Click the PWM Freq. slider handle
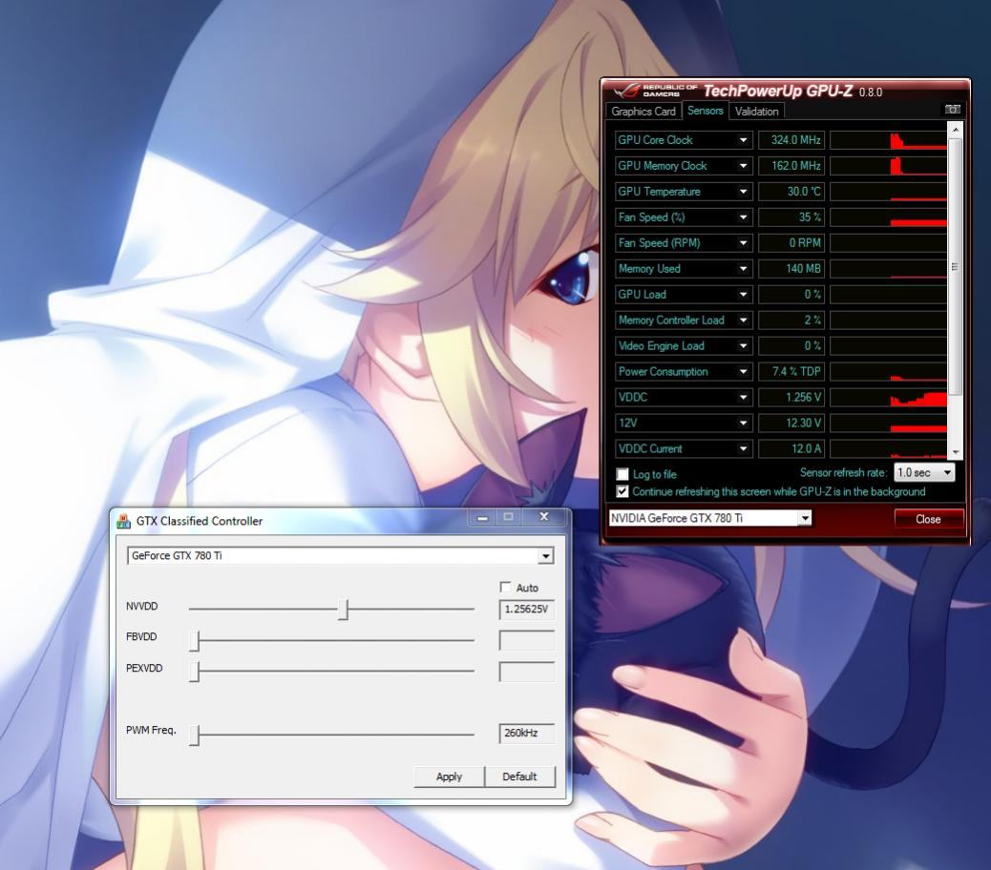 tap(195, 735)
